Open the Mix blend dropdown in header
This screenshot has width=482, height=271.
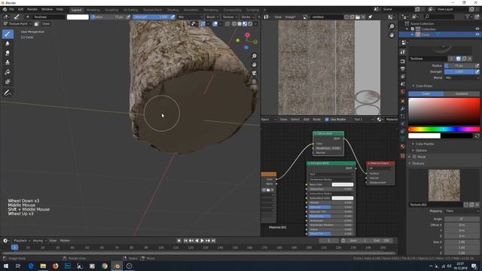click(190, 17)
